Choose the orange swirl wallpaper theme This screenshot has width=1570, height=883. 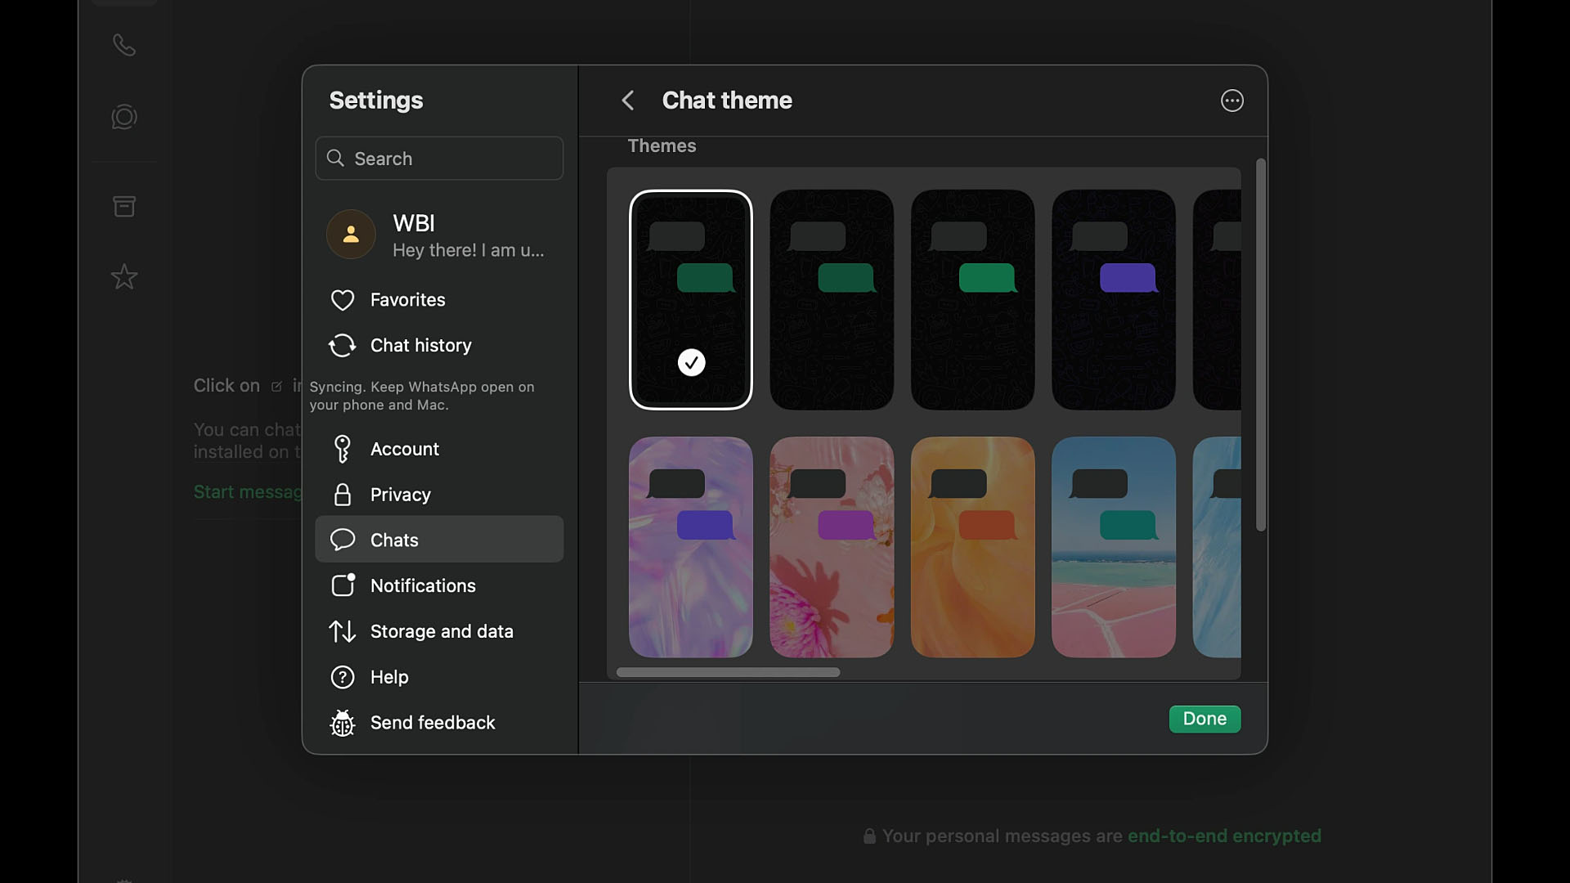[972, 547]
